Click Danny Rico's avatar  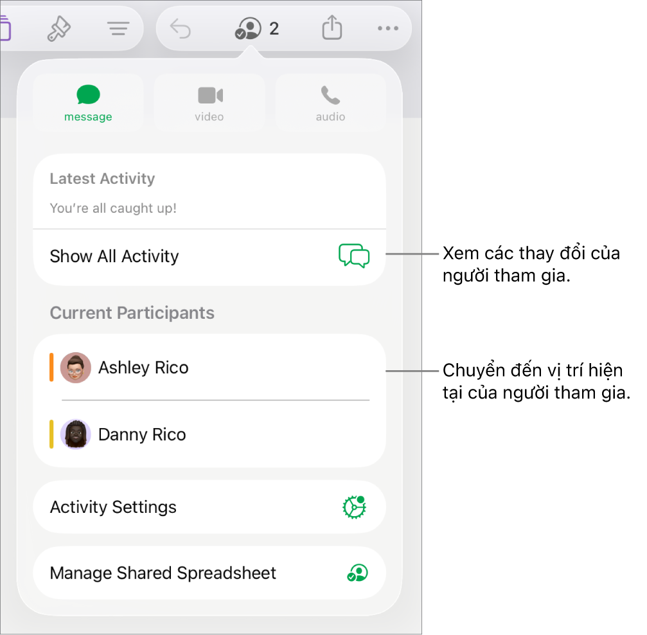pos(76,434)
